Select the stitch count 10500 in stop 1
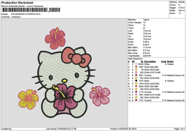186x131 pixels. [x=140, y=64]
